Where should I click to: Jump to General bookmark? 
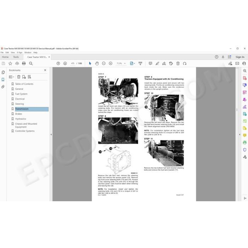pyautogui.click(x=19, y=89)
